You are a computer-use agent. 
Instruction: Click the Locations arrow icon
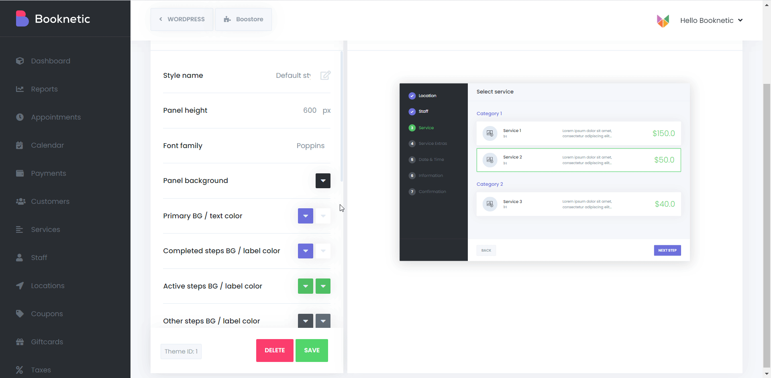(20, 286)
